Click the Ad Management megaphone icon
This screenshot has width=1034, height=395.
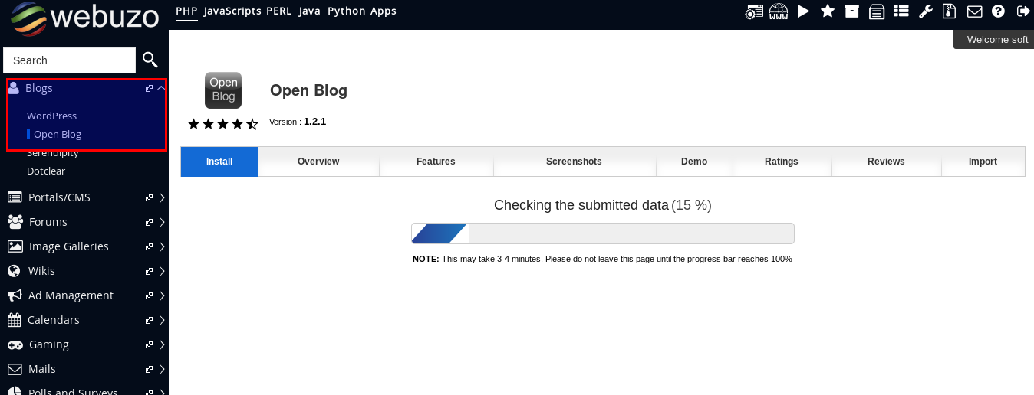15,295
